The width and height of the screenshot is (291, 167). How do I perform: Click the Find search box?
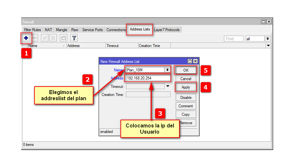[234, 39]
